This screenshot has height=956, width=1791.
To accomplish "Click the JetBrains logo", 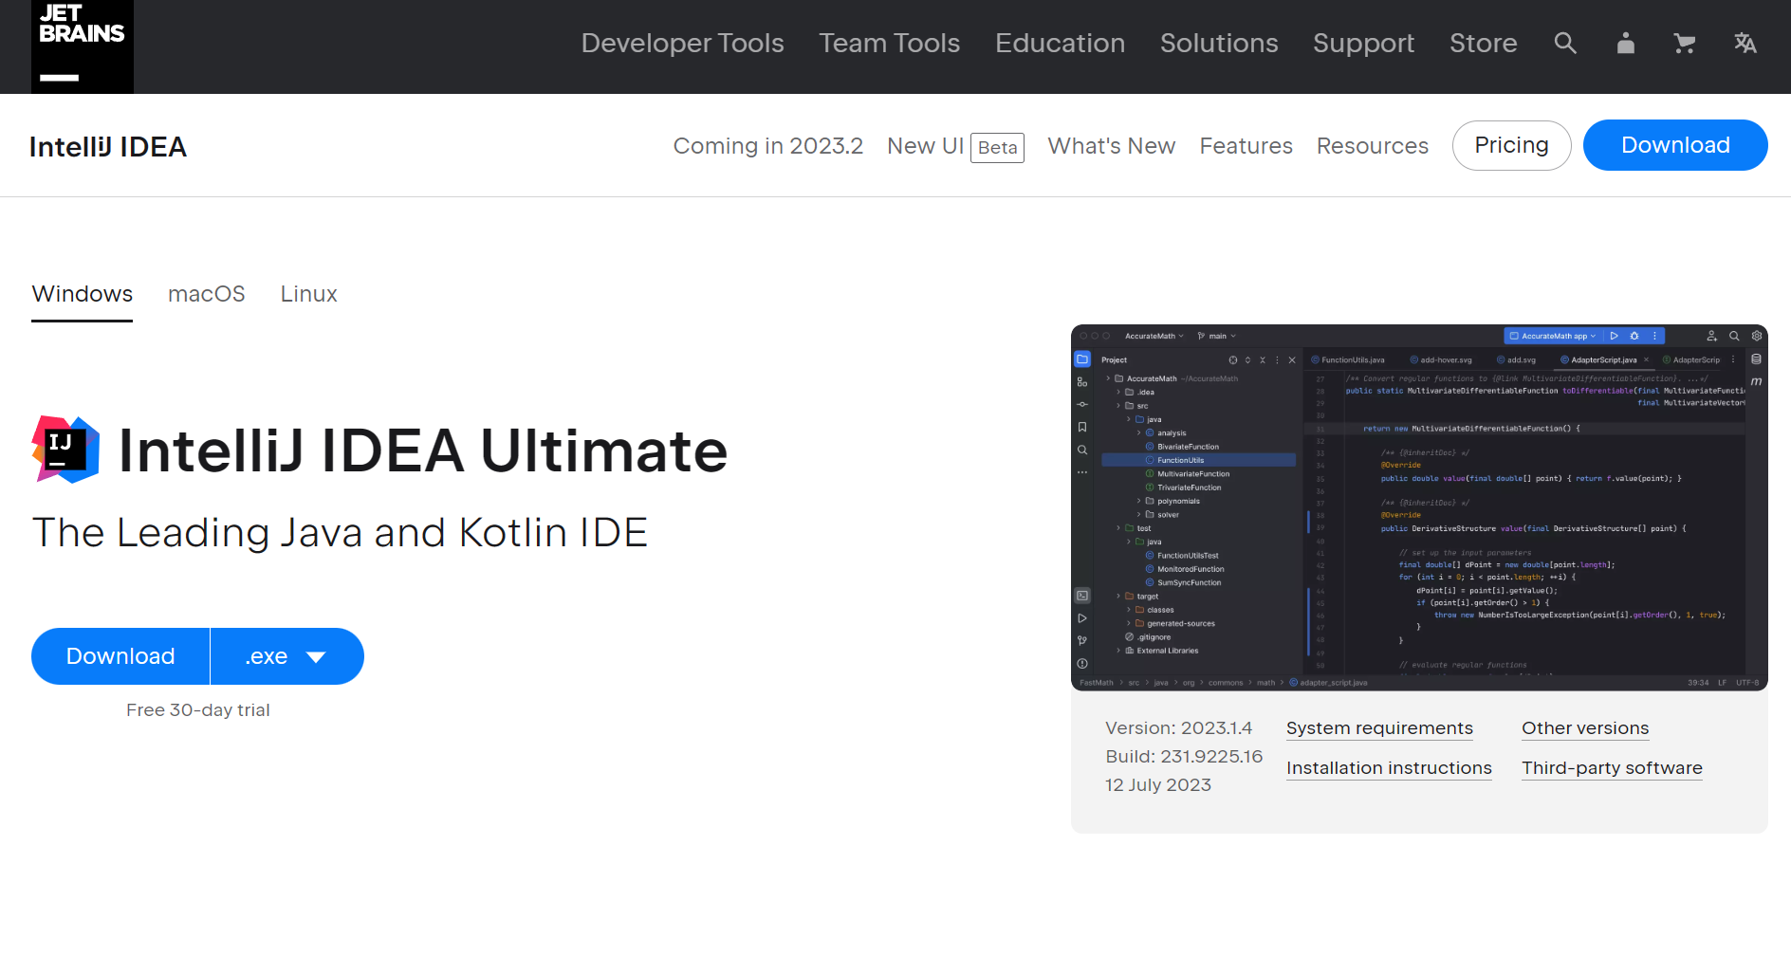I will coord(82,46).
